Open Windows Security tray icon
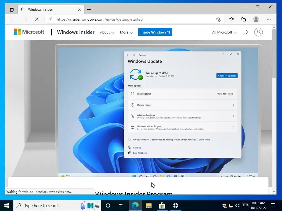Image resolution: width=282 pixels, height=211 pixels. (x=224, y=206)
